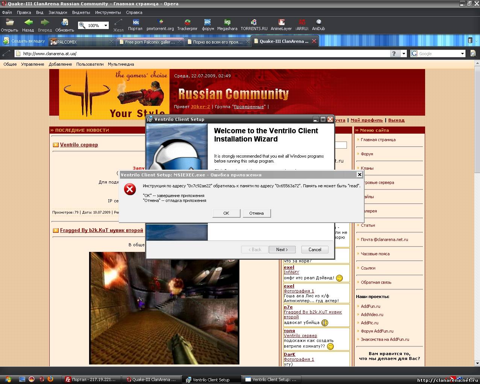Click into the URL address field

pyautogui.click(x=203, y=54)
